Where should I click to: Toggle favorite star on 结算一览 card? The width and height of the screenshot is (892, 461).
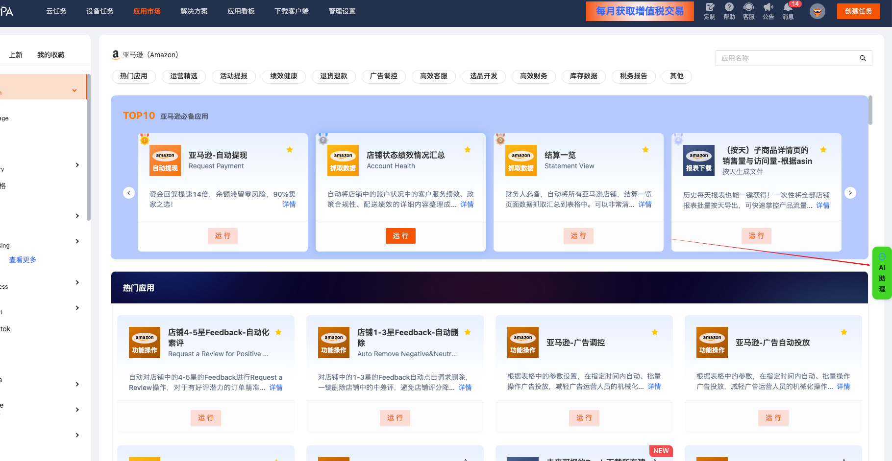pos(645,150)
